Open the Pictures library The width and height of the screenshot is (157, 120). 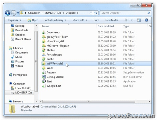(x=18, y=61)
